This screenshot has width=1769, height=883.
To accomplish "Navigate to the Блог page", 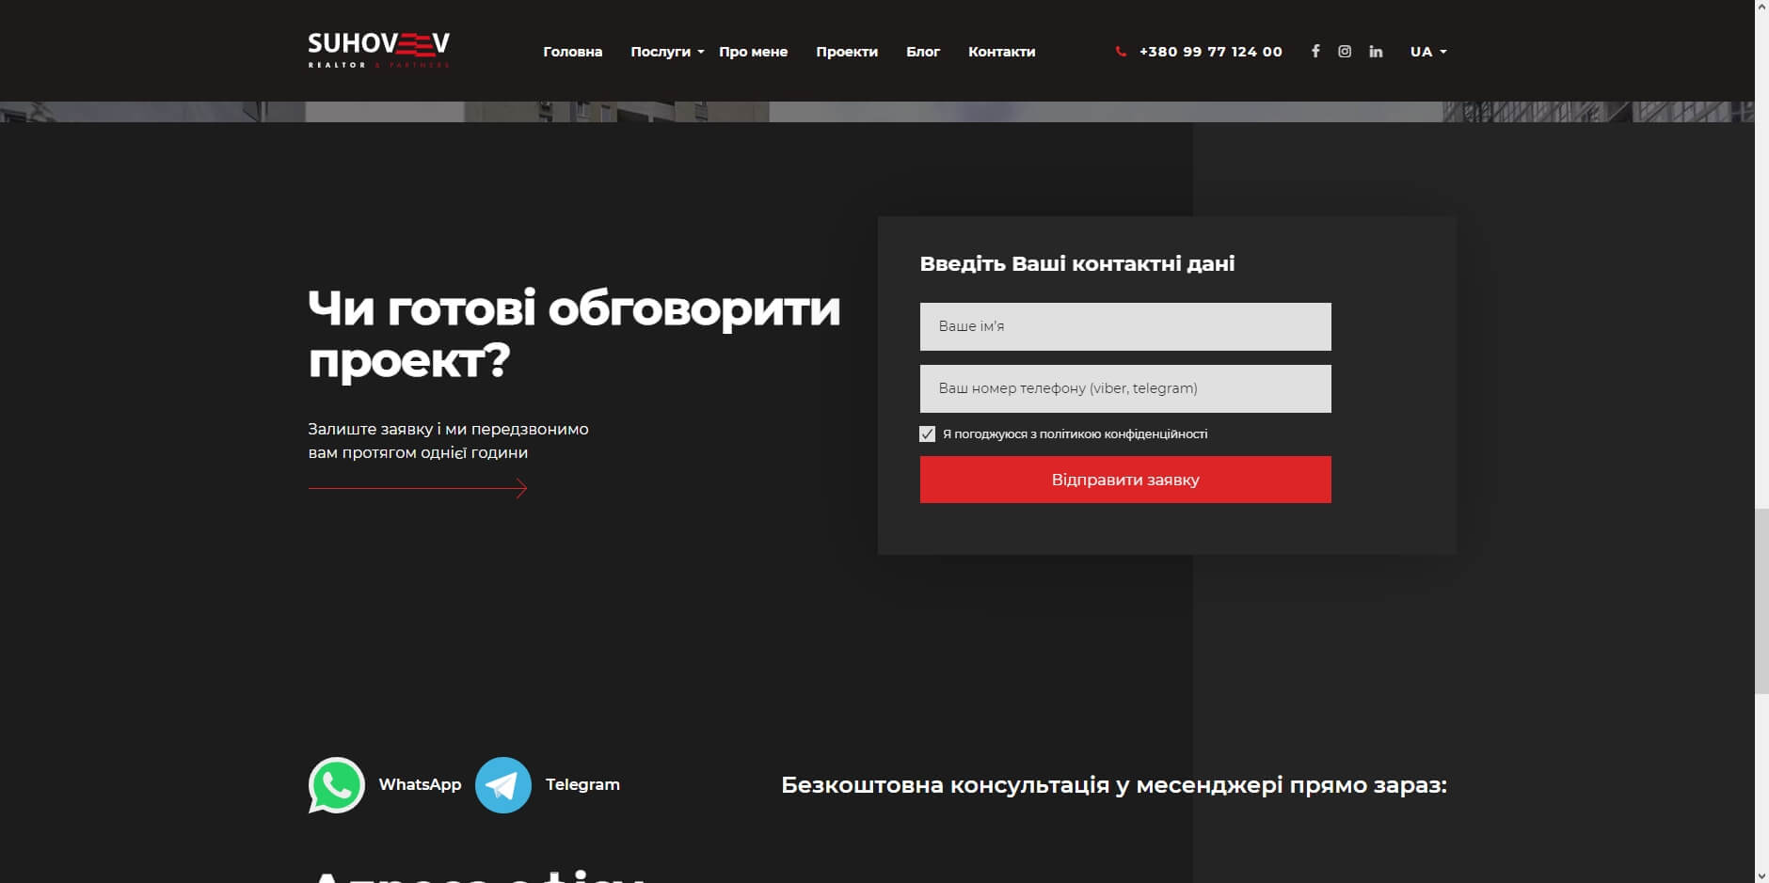I will [922, 52].
